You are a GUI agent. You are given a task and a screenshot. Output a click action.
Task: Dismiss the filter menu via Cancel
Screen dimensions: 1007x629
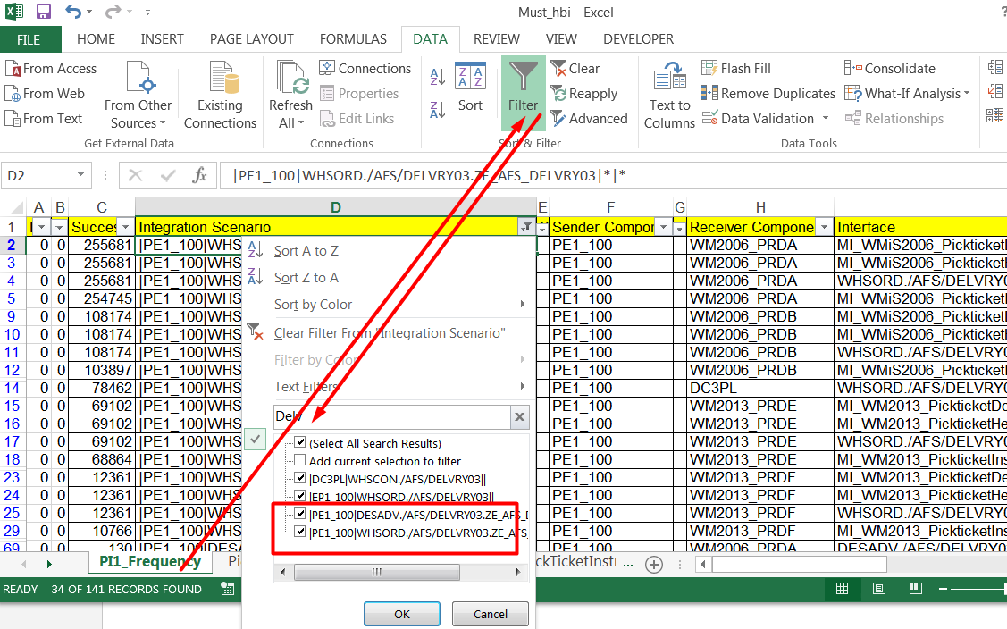click(490, 613)
